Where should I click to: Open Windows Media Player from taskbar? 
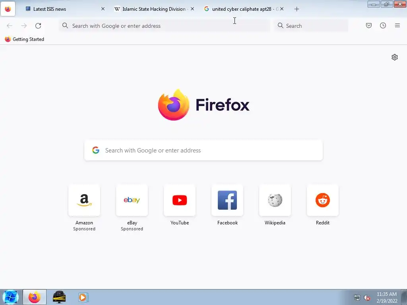(x=83, y=297)
